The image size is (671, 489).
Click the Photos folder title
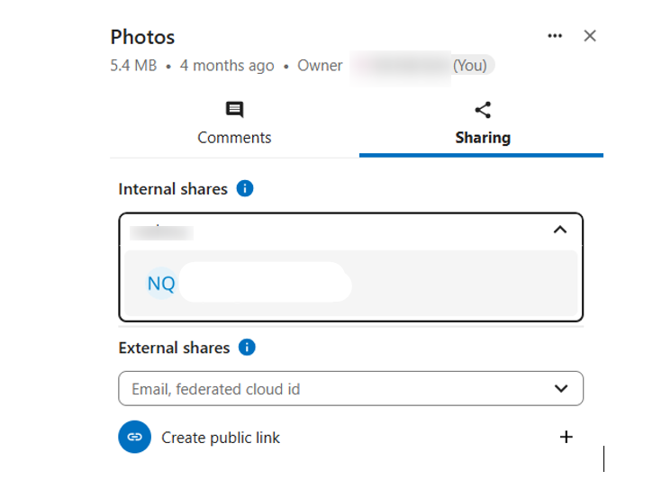[x=142, y=37]
